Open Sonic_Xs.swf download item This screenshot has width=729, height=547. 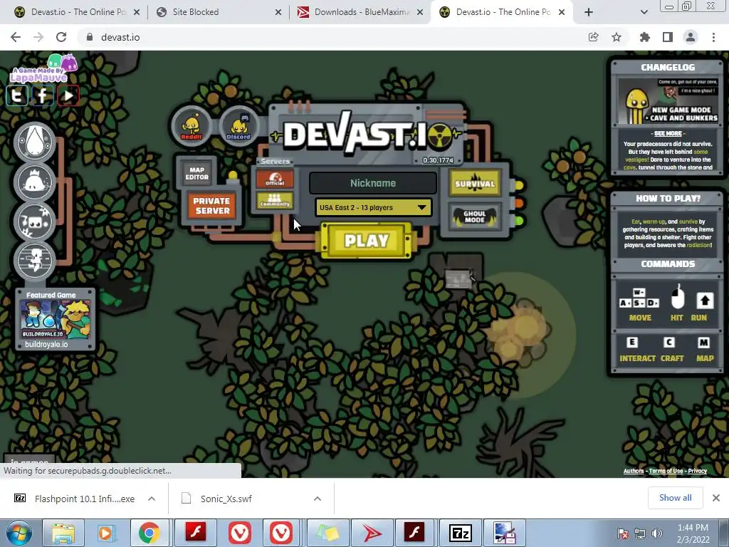(226, 499)
